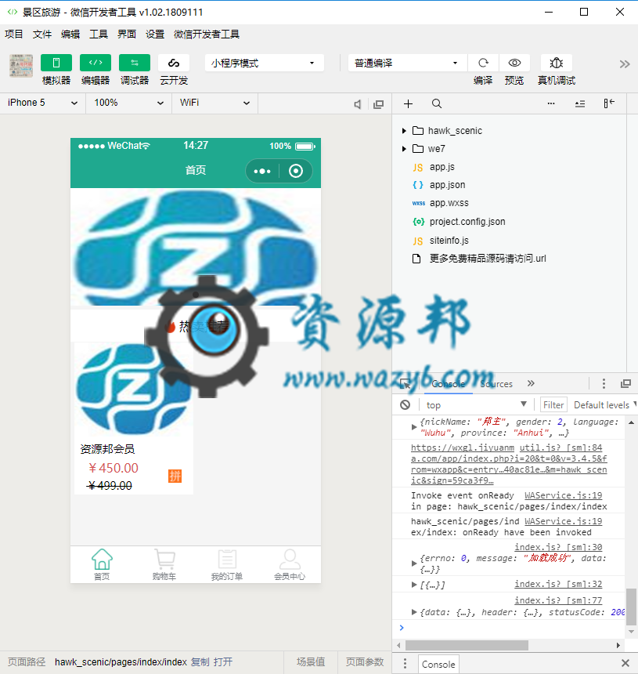Click 打开 next to page path
638x674 pixels.
(x=223, y=662)
